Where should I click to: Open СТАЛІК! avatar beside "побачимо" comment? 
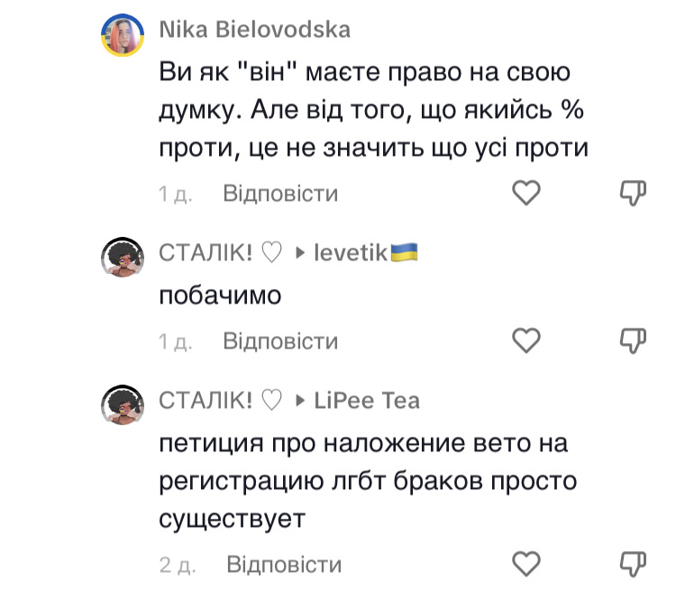pos(123,260)
